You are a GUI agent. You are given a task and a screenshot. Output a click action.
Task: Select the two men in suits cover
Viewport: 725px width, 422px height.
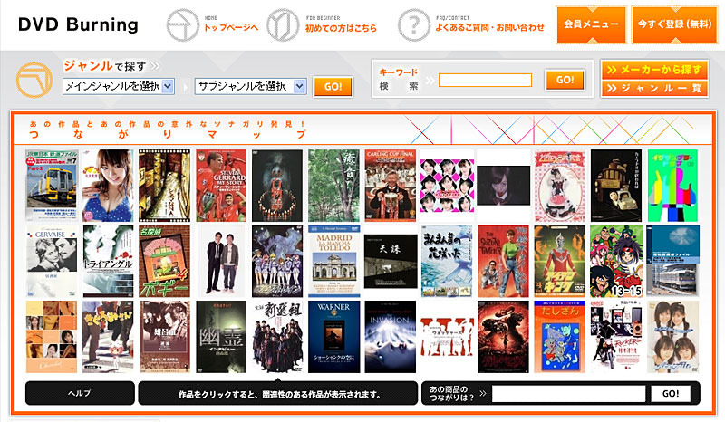[221, 261]
